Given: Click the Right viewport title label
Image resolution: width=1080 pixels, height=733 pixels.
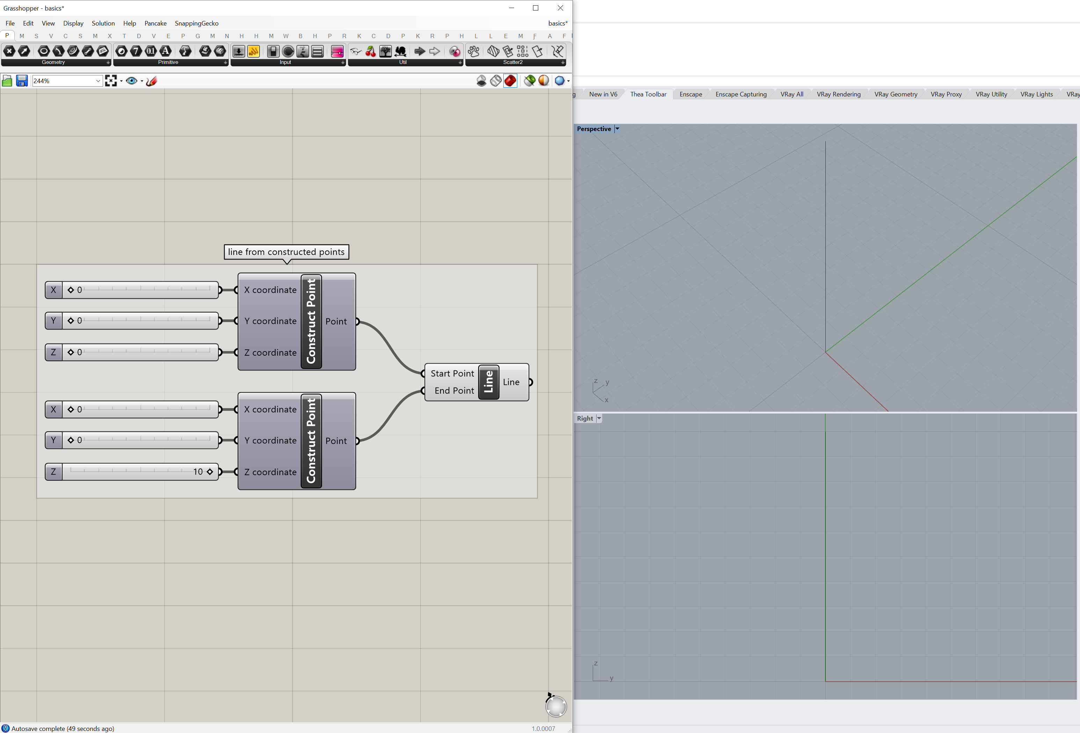Looking at the screenshot, I should pos(585,418).
